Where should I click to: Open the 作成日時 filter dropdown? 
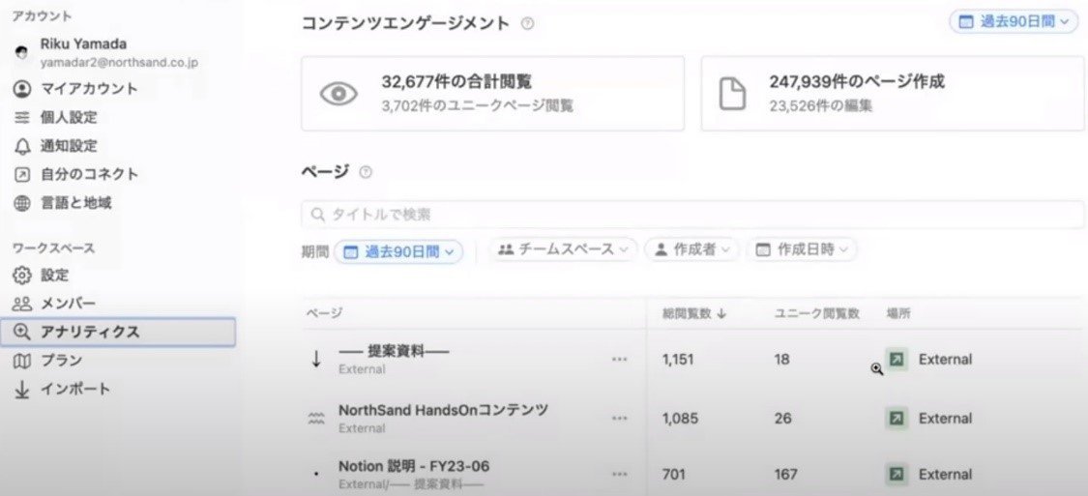(x=802, y=249)
